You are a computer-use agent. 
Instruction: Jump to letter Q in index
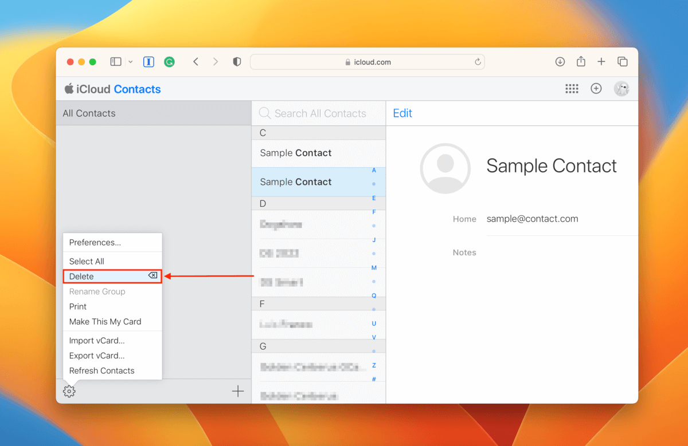[374, 295]
